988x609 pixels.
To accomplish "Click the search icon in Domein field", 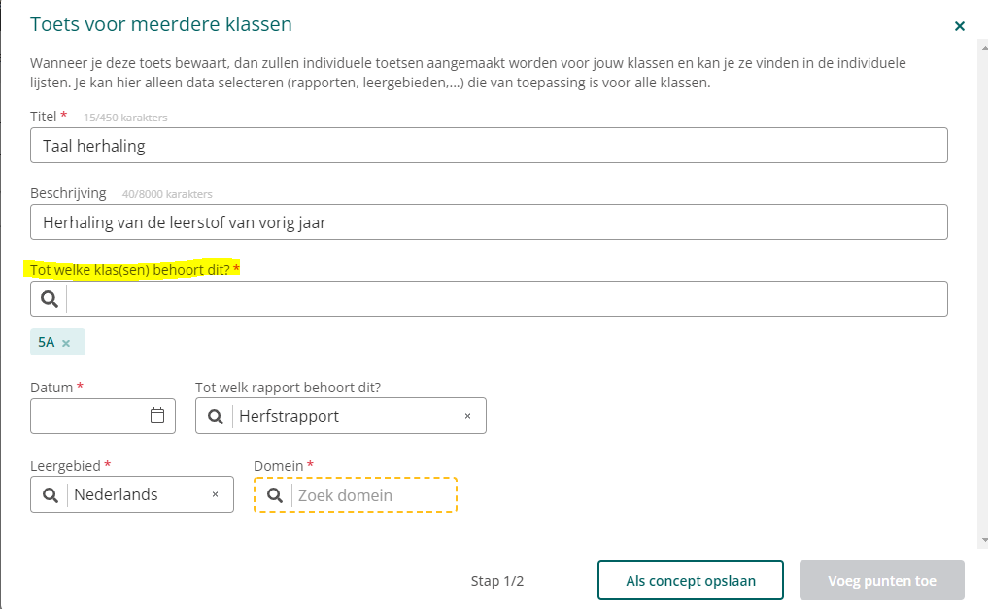I will 275,495.
